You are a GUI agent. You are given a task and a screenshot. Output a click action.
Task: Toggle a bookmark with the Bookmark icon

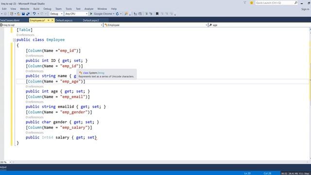157,14
